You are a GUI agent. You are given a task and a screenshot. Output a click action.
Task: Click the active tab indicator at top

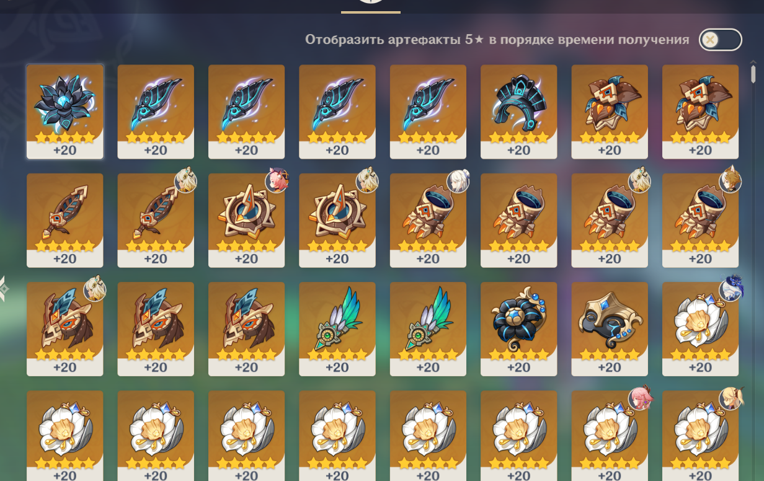(x=371, y=11)
